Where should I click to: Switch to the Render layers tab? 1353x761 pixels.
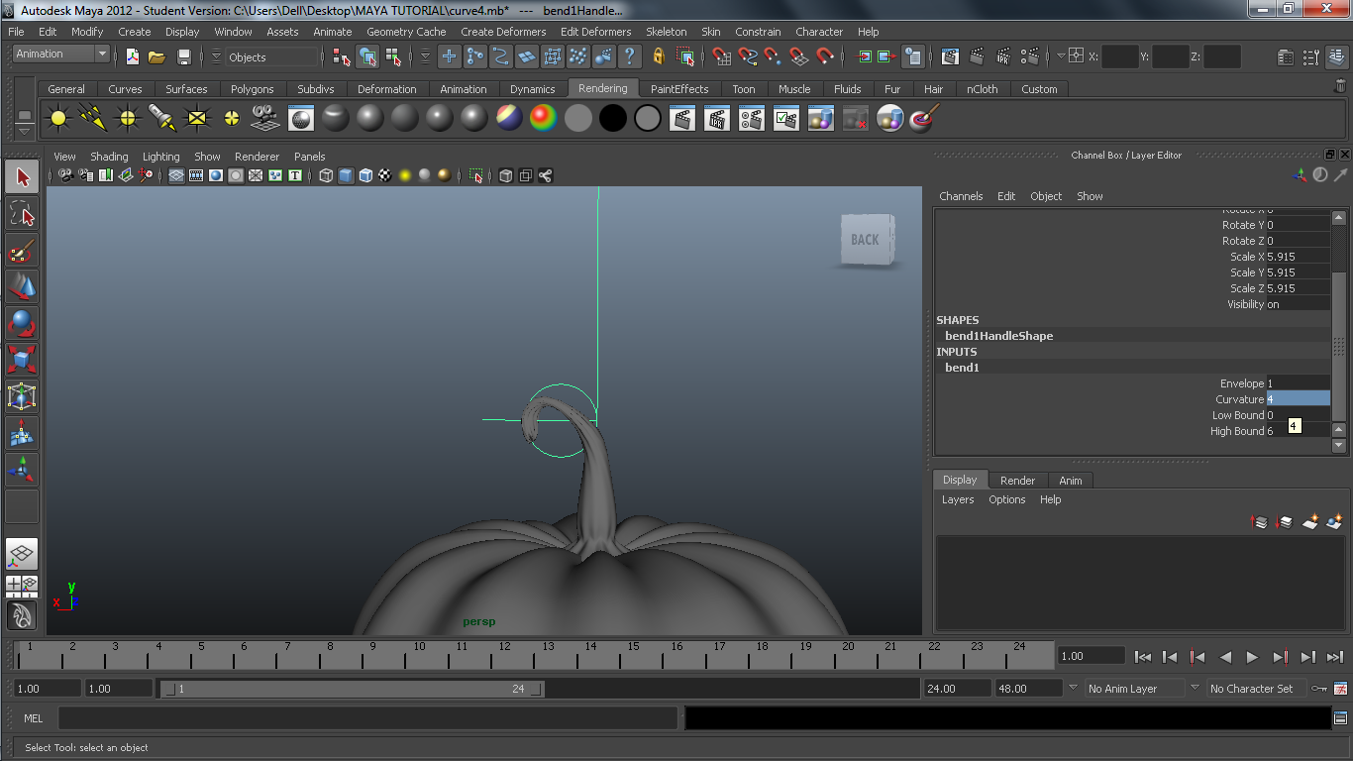coord(1017,481)
